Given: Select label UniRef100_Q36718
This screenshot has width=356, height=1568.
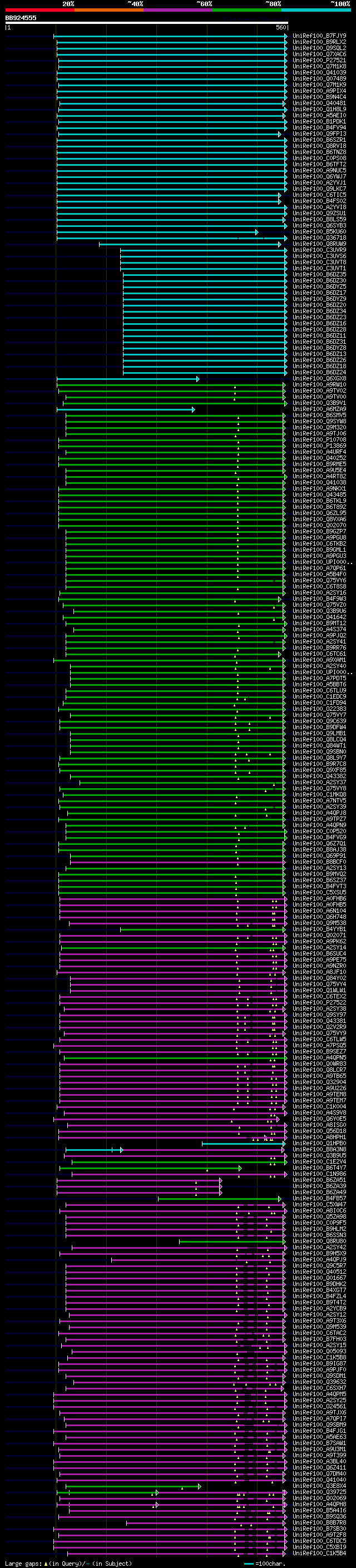Looking at the screenshot, I should [x=319, y=238].
